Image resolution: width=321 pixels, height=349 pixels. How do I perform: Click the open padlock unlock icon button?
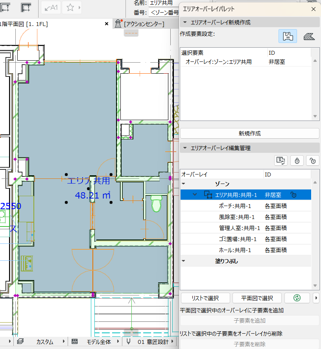point(313,160)
